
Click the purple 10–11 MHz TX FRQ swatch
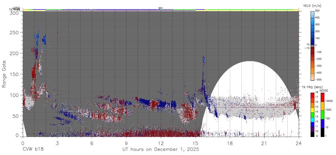pyautogui.click(x=312, y=129)
